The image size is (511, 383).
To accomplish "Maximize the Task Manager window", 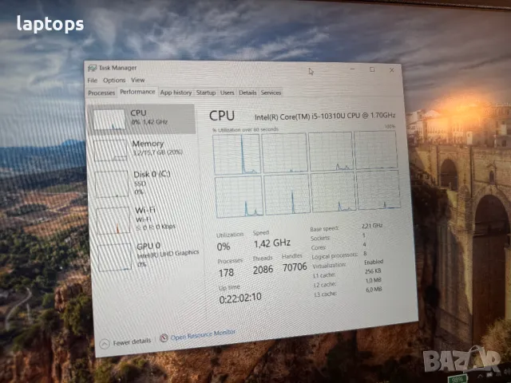I will click(x=372, y=69).
